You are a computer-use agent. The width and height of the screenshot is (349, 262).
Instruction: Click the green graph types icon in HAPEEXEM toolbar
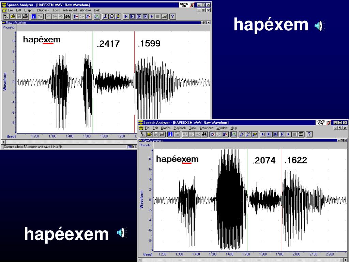pyautogui.click(x=233, y=134)
